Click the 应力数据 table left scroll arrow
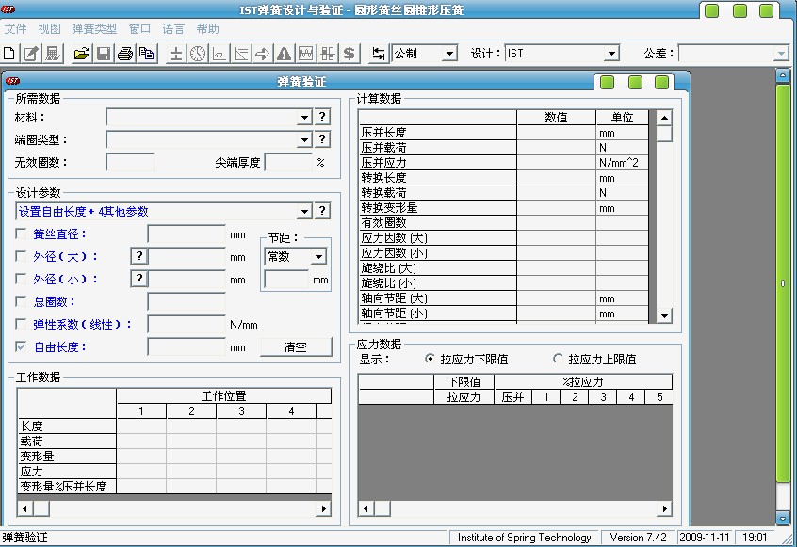This screenshot has width=797, height=547. 366,508
